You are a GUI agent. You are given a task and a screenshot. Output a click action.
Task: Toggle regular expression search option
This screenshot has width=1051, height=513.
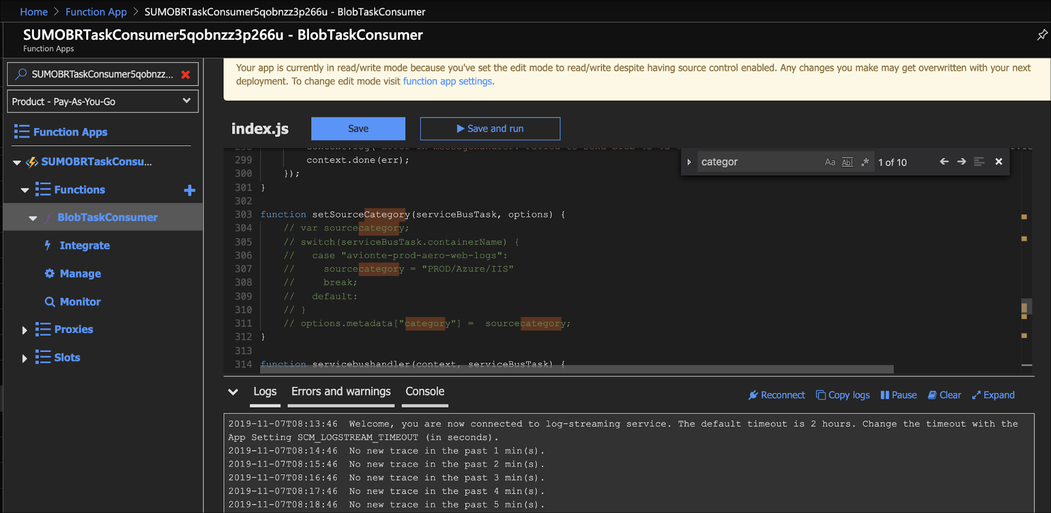tap(865, 162)
